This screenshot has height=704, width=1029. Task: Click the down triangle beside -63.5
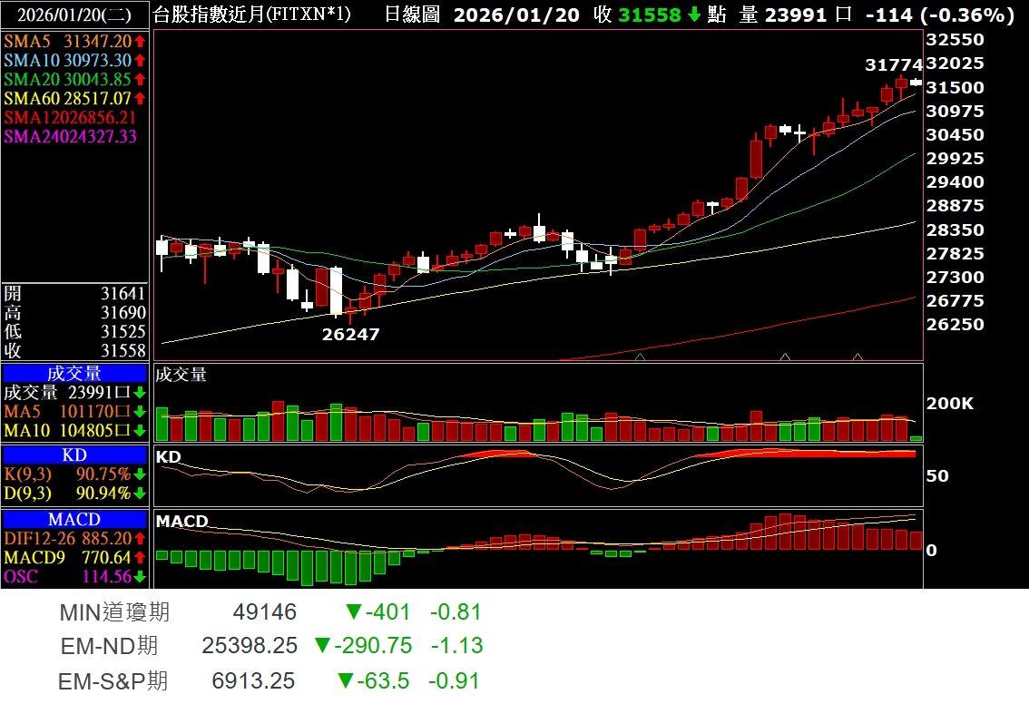[x=347, y=681]
